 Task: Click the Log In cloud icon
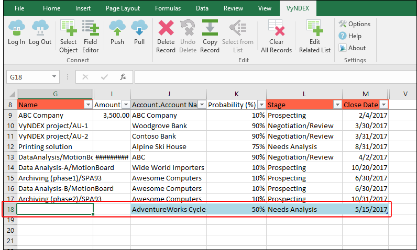16,28
